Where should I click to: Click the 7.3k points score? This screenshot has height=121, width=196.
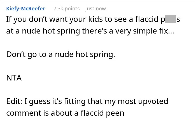(67, 9)
